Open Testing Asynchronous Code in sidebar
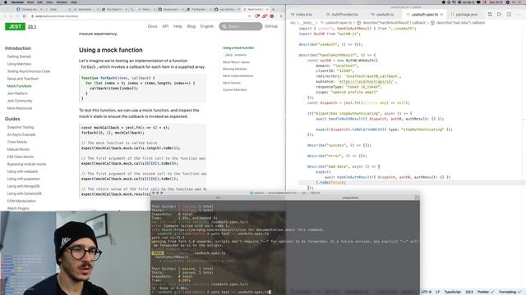This screenshot has width=526, height=295. coord(29,71)
